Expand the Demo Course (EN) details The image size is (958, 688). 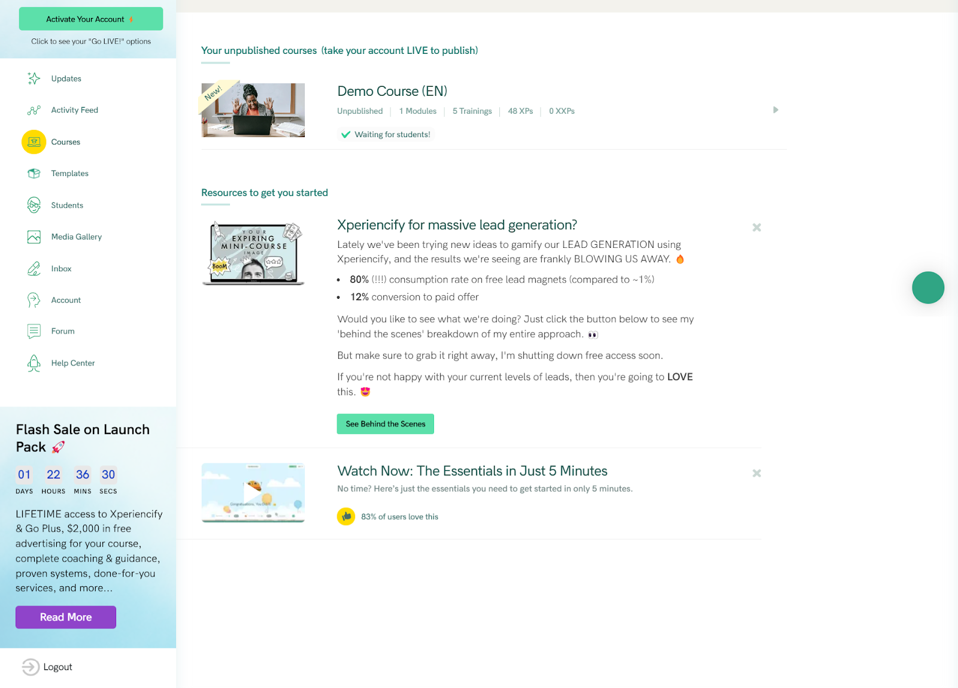[x=775, y=110]
